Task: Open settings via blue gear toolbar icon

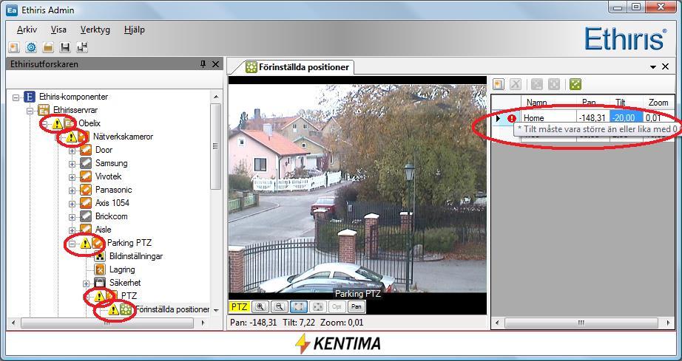Action: tap(31, 47)
